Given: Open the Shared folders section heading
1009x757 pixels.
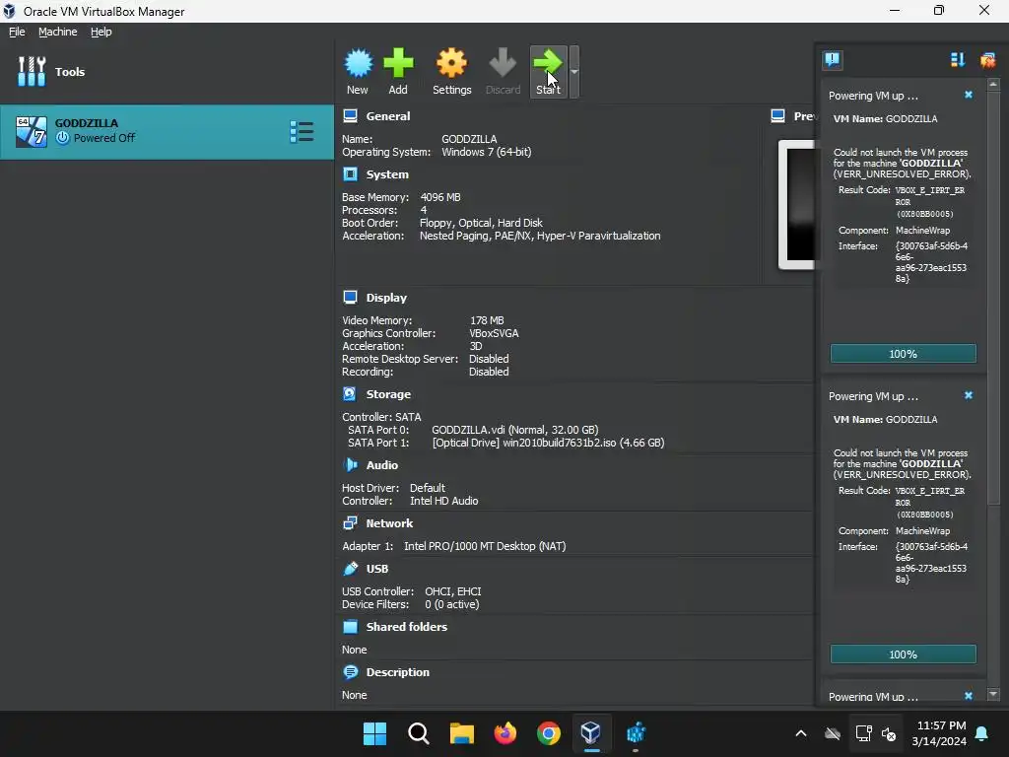Looking at the screenshot, I should (x=407, y=626).
